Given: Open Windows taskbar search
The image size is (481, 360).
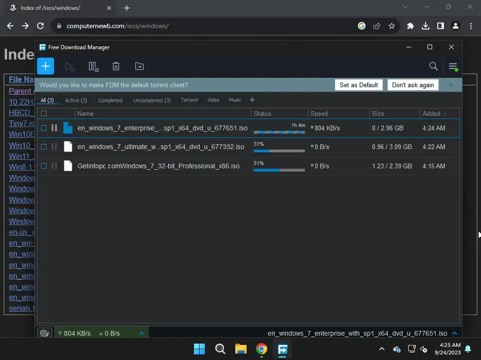Looking at the screenshot, I should (x=220, y=349).
